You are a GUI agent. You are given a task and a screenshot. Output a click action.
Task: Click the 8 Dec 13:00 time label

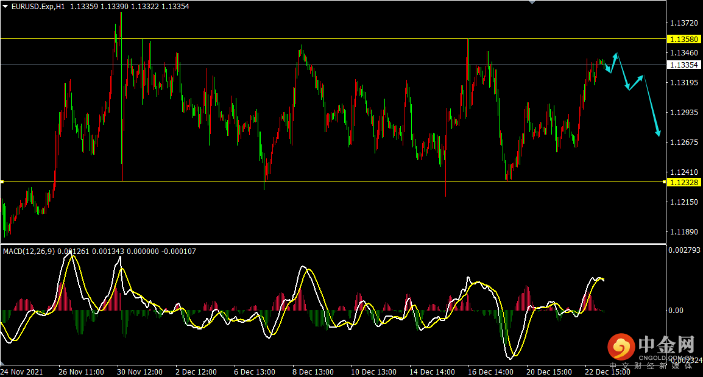coord(313,372)
